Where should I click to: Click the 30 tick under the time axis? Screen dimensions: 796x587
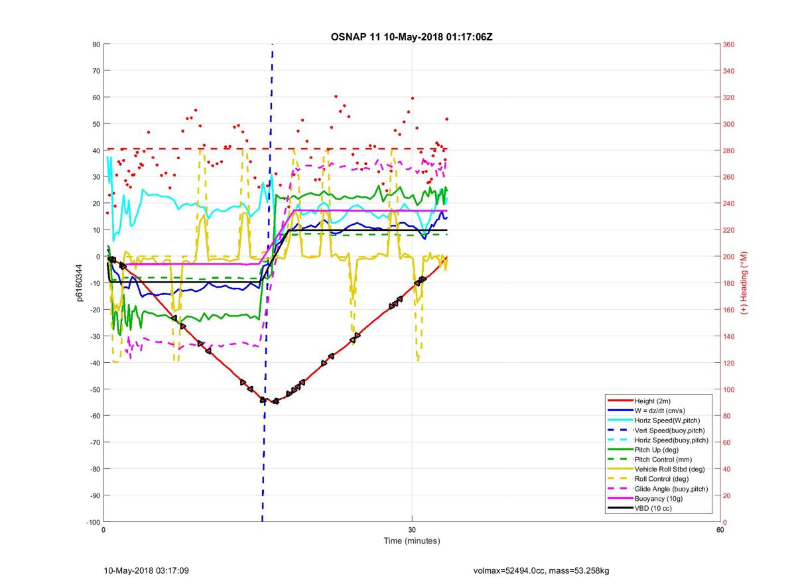tap(412, 530)
